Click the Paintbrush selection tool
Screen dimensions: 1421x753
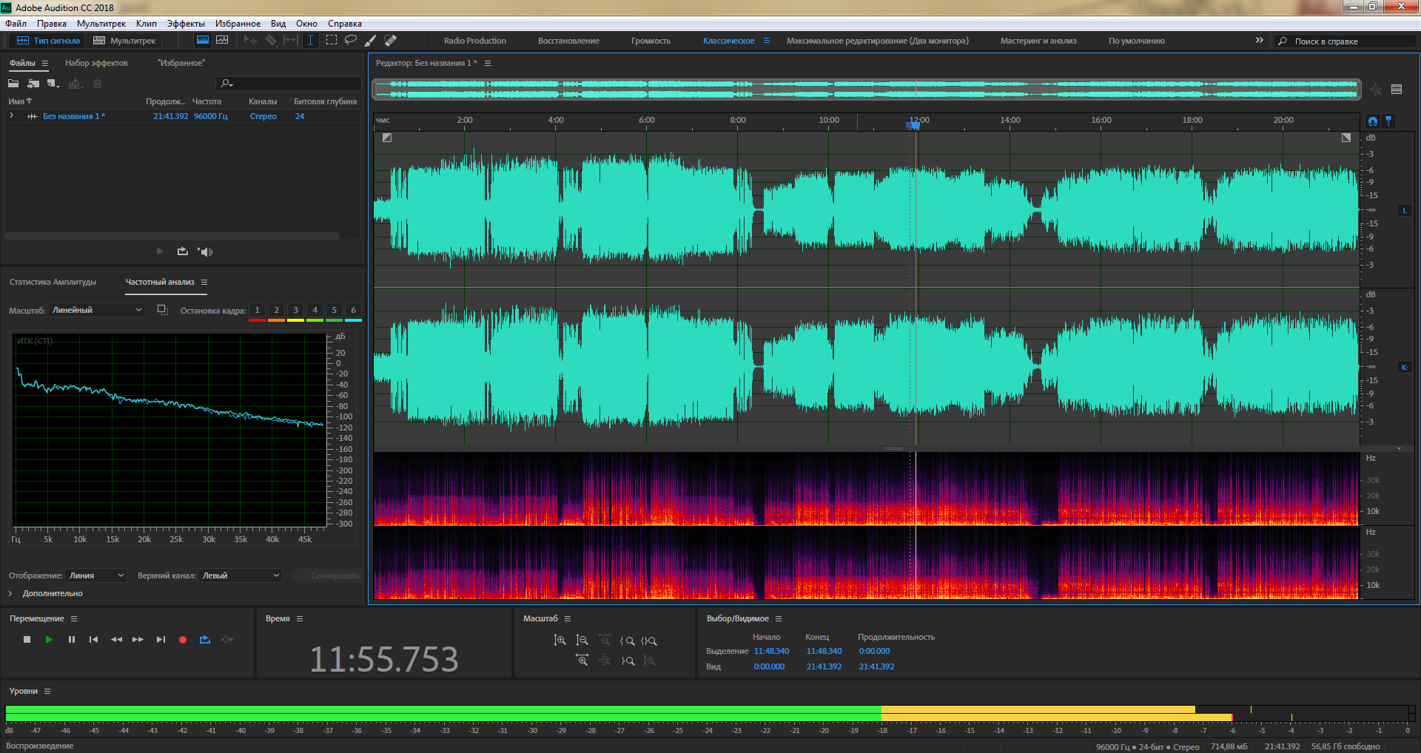pyautogui.click(x=370, y=40)
